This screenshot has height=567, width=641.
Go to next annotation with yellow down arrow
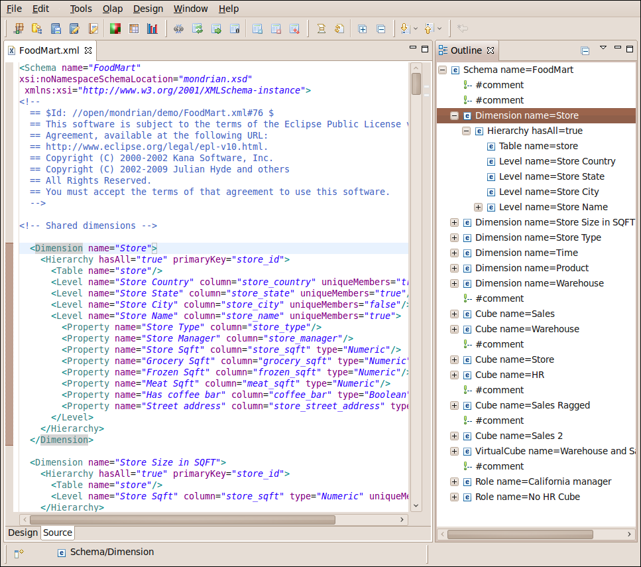(x=404, y=29)
